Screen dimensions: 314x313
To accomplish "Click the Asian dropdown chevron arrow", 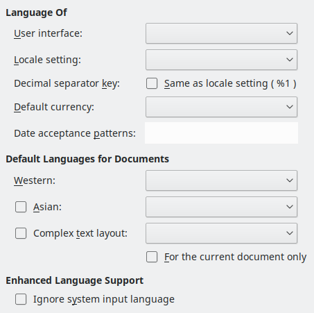I will 290,207.
